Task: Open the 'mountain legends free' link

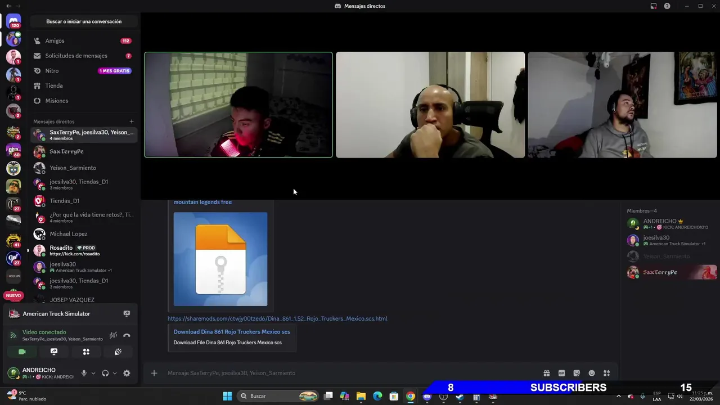Action: pos(202,202)
